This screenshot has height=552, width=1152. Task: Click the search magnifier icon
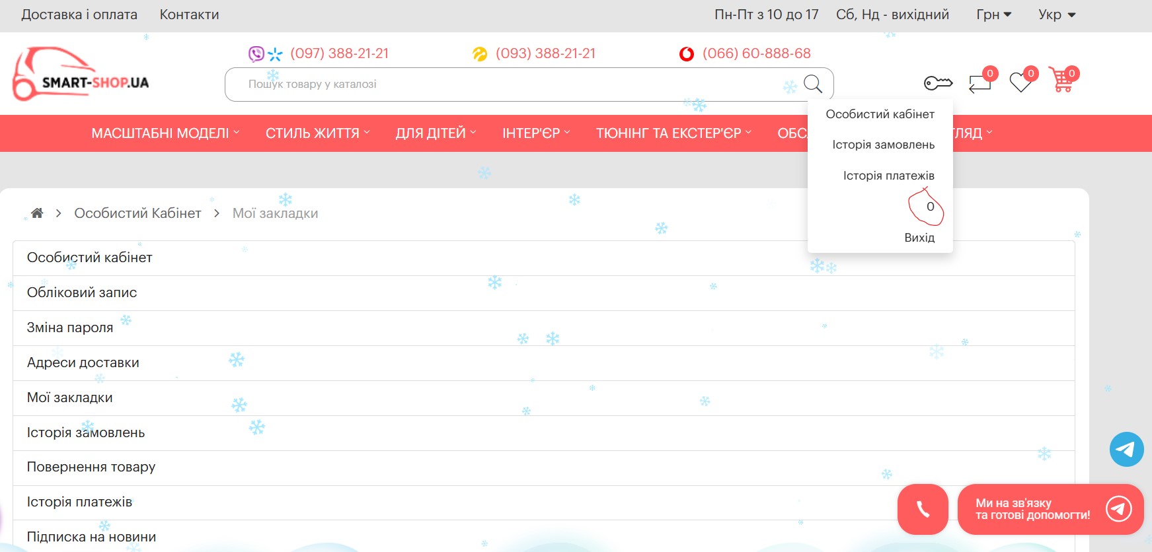click(812, 84)
